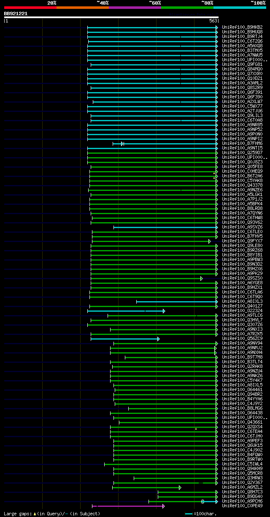270x517 pixels.
Task: Select hit label UniRef100_Q8S2R9
Action: coord(243,88)
